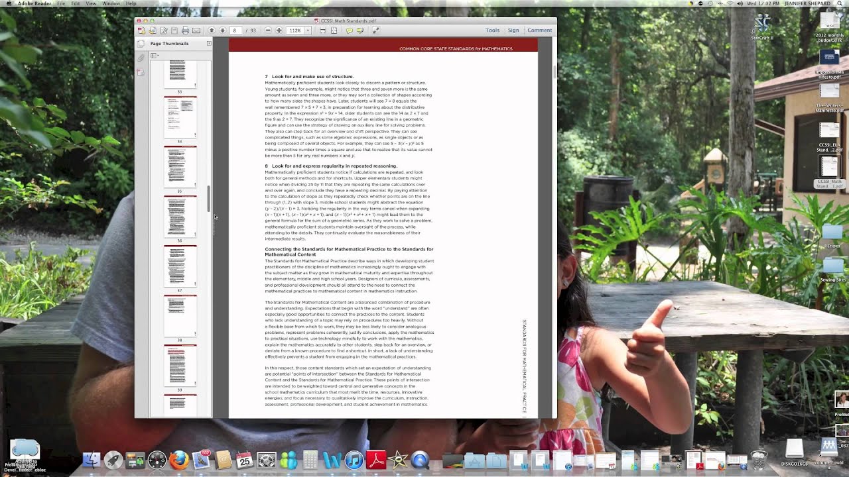Image resolution: width=849 pixels, height=477 pixels.
Task: Open The-Writers-Manifesto.pdf desktop file
Action: click(x=830, y=98)
